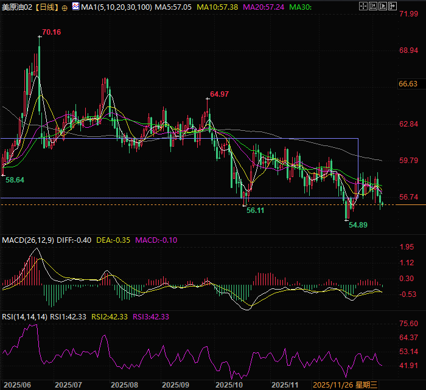This screenshot has height=390, width=426.
Task: Select the 美原油02 symbol title
Action: point(16,7)
